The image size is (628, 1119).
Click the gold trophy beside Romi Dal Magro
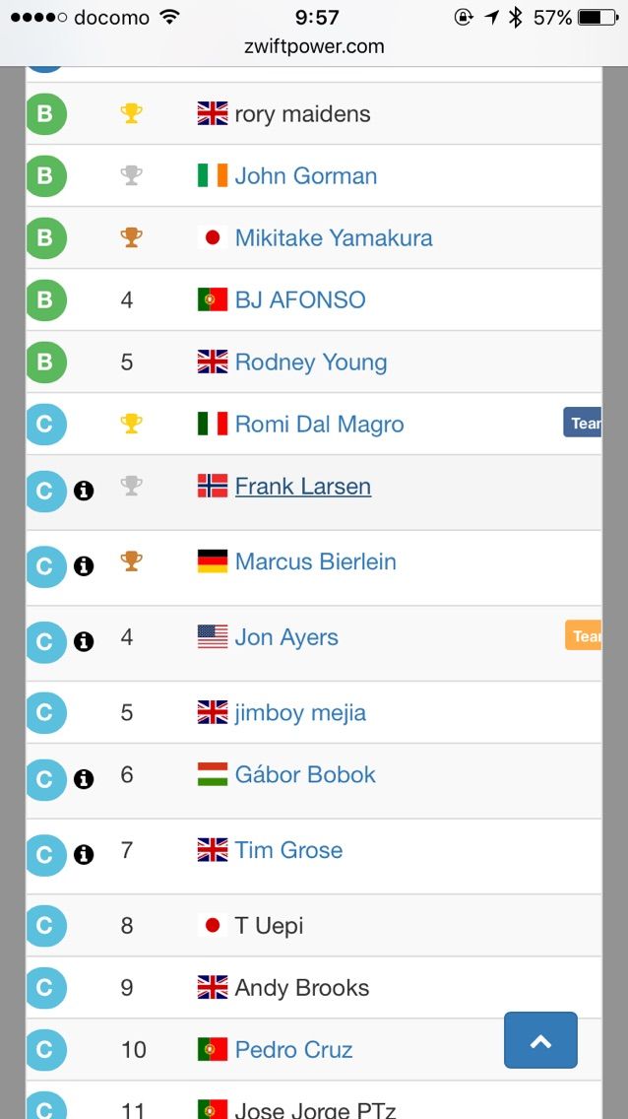coord(131,424)
